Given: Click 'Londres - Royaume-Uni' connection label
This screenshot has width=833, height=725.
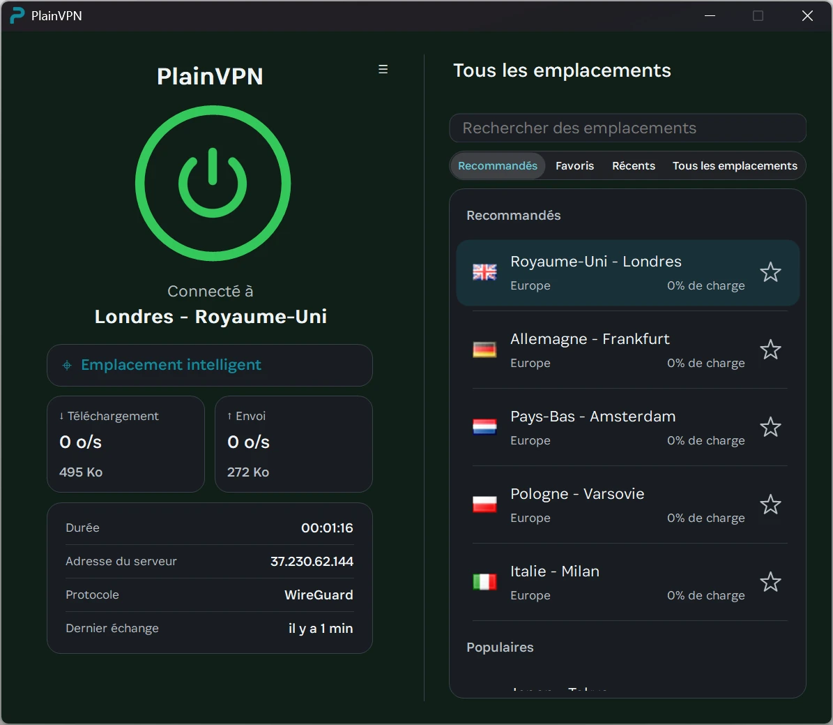Looking at the screenshot, I should point(211,317).
